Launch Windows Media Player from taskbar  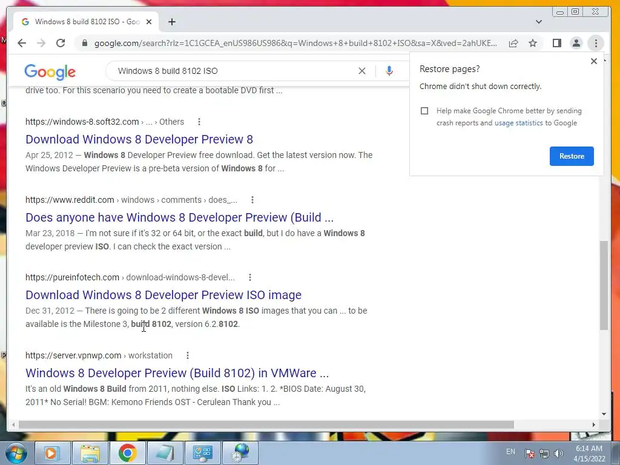(52, 453)
